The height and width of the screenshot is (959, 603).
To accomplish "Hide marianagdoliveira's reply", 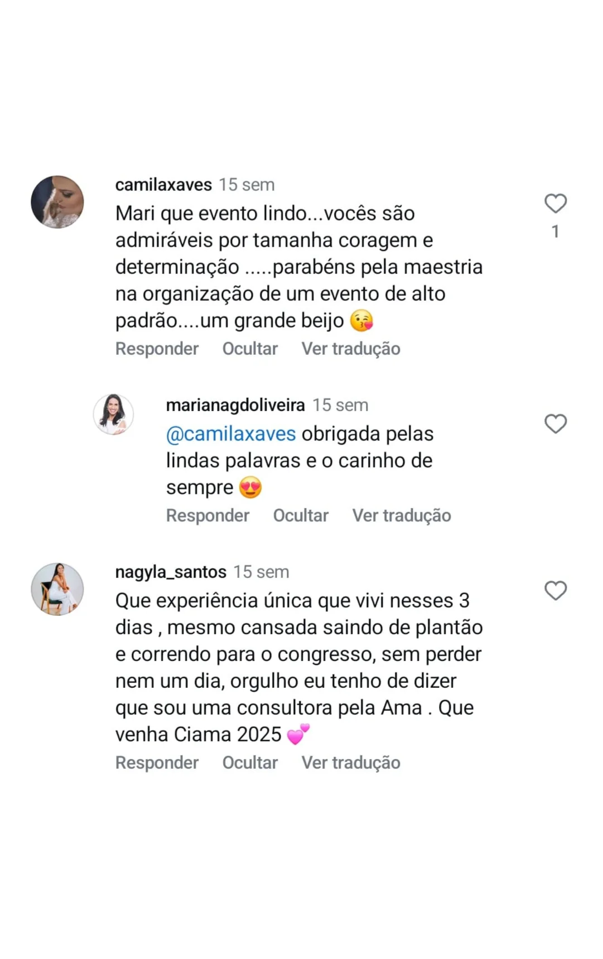I will point(301,515).
